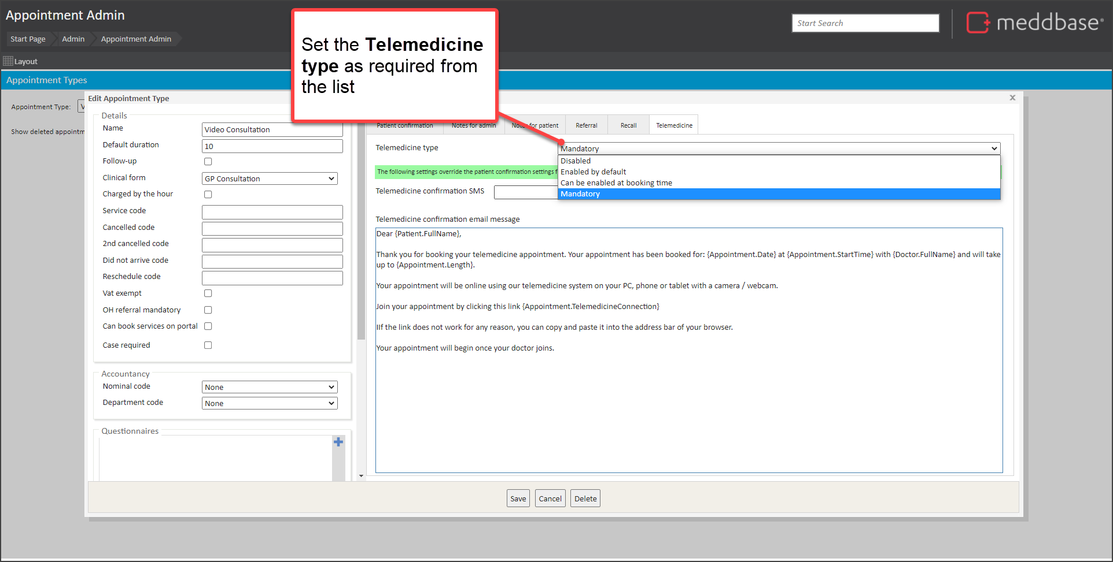Toggle the Charged by the hour checkbox
Screen dimensions: 1113x562
tap(208, 195)
